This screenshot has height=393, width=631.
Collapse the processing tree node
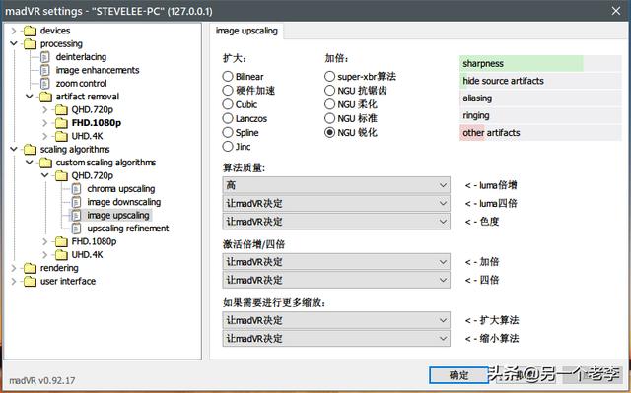pyautogui.click(x=14, y=43)
